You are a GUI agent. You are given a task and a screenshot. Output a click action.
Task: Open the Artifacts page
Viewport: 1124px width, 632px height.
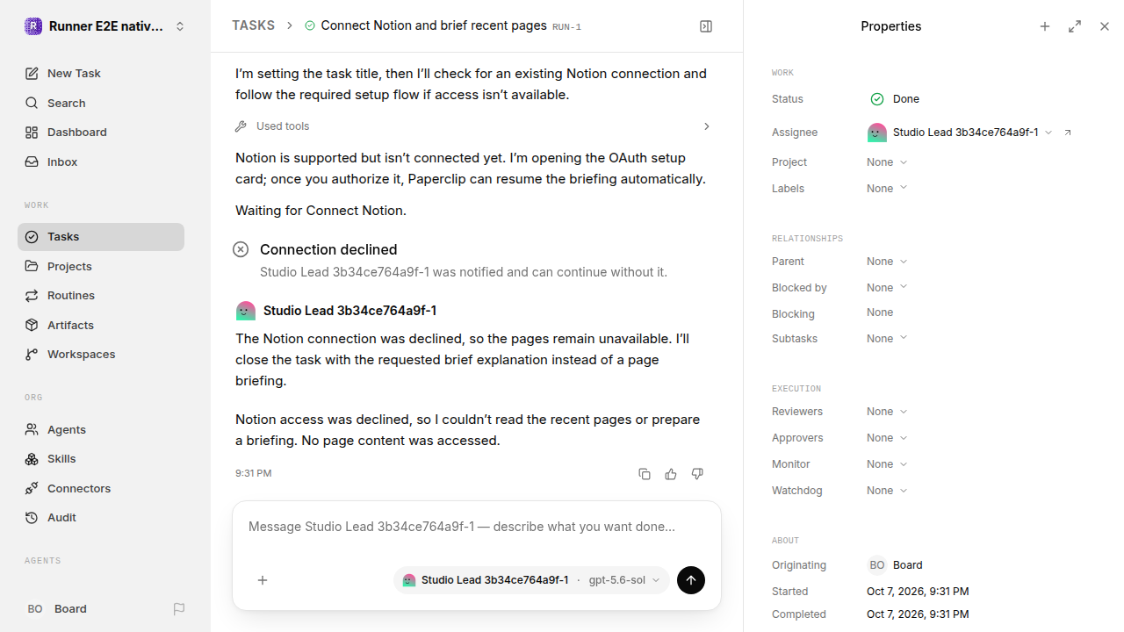pyautogui.click(x=101, y=325)
